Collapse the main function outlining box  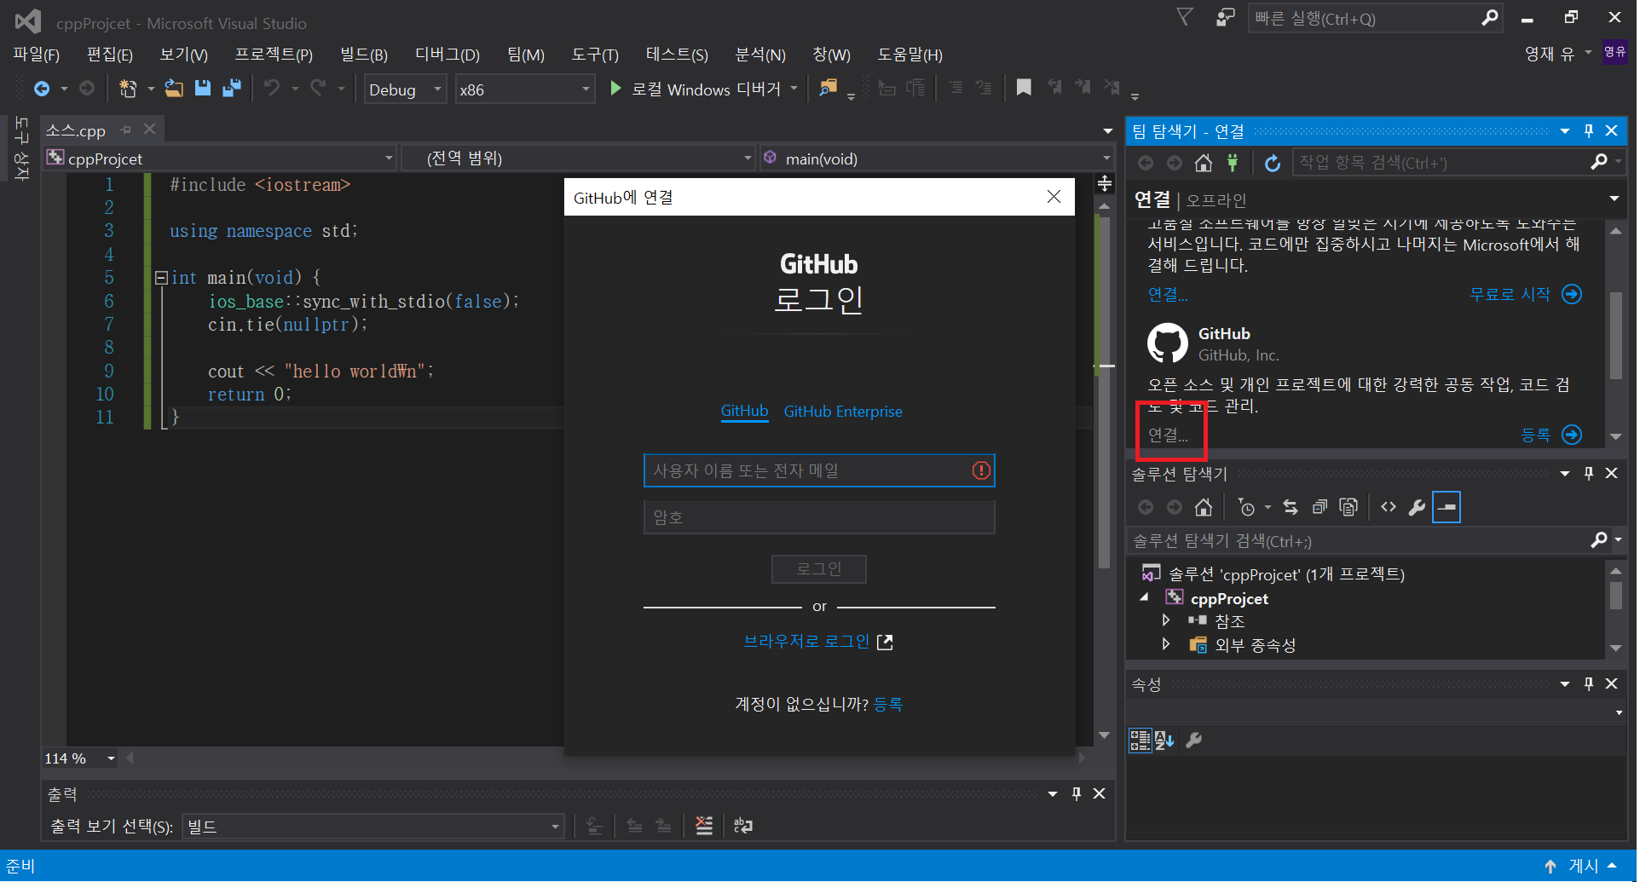click(161, 278)
